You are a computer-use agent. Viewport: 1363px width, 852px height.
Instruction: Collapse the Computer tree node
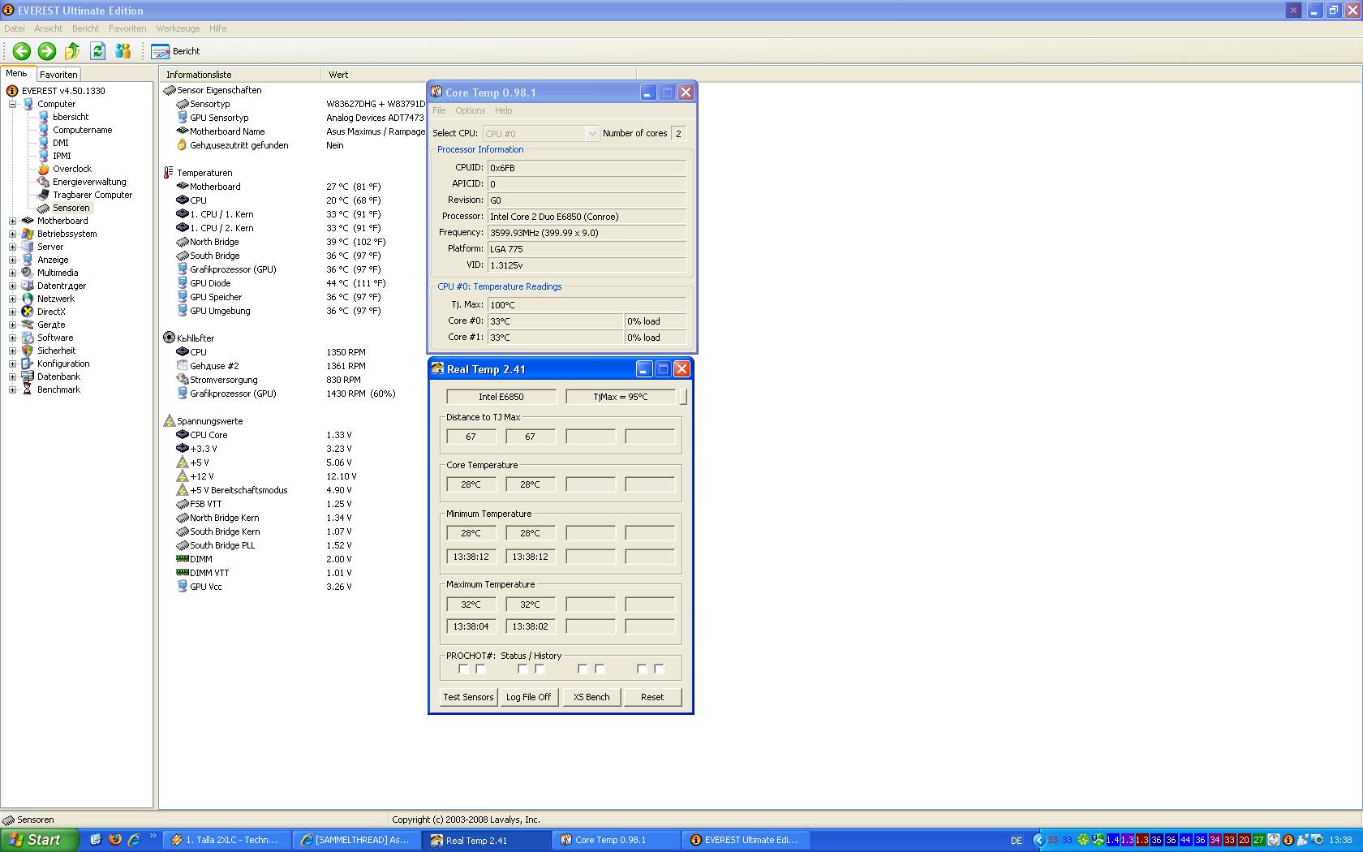(12, 104)
